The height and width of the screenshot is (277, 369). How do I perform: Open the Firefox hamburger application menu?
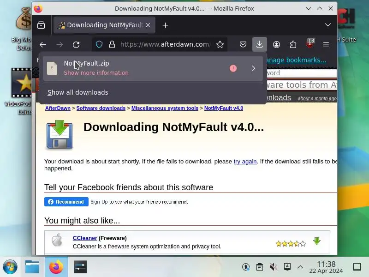(x=326, y=44)
